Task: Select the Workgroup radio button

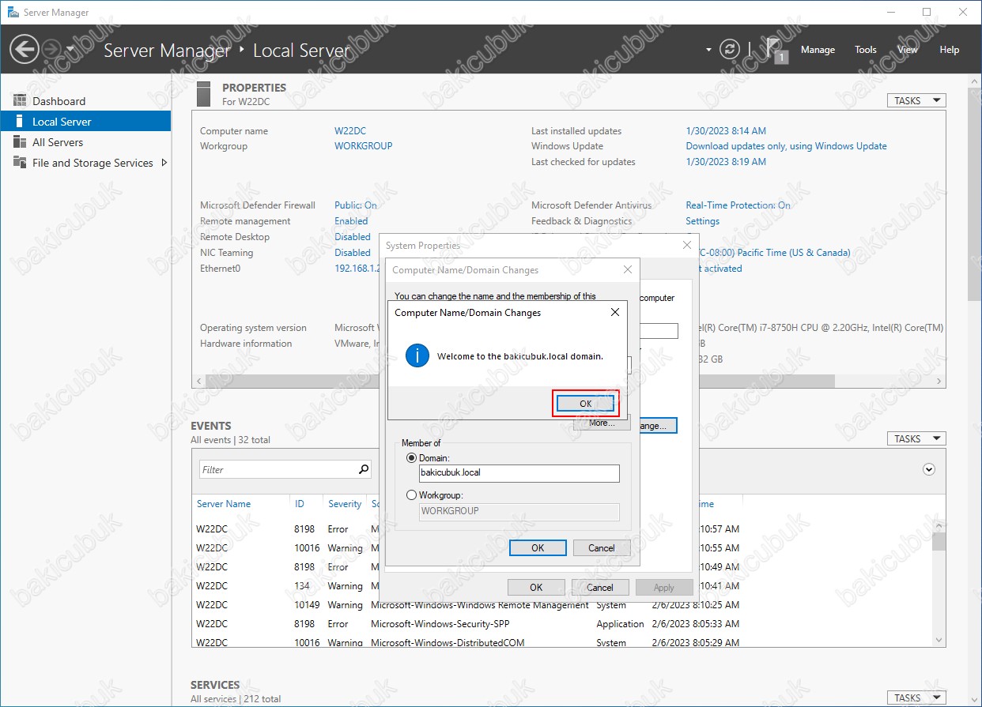Action: point(411,495)
